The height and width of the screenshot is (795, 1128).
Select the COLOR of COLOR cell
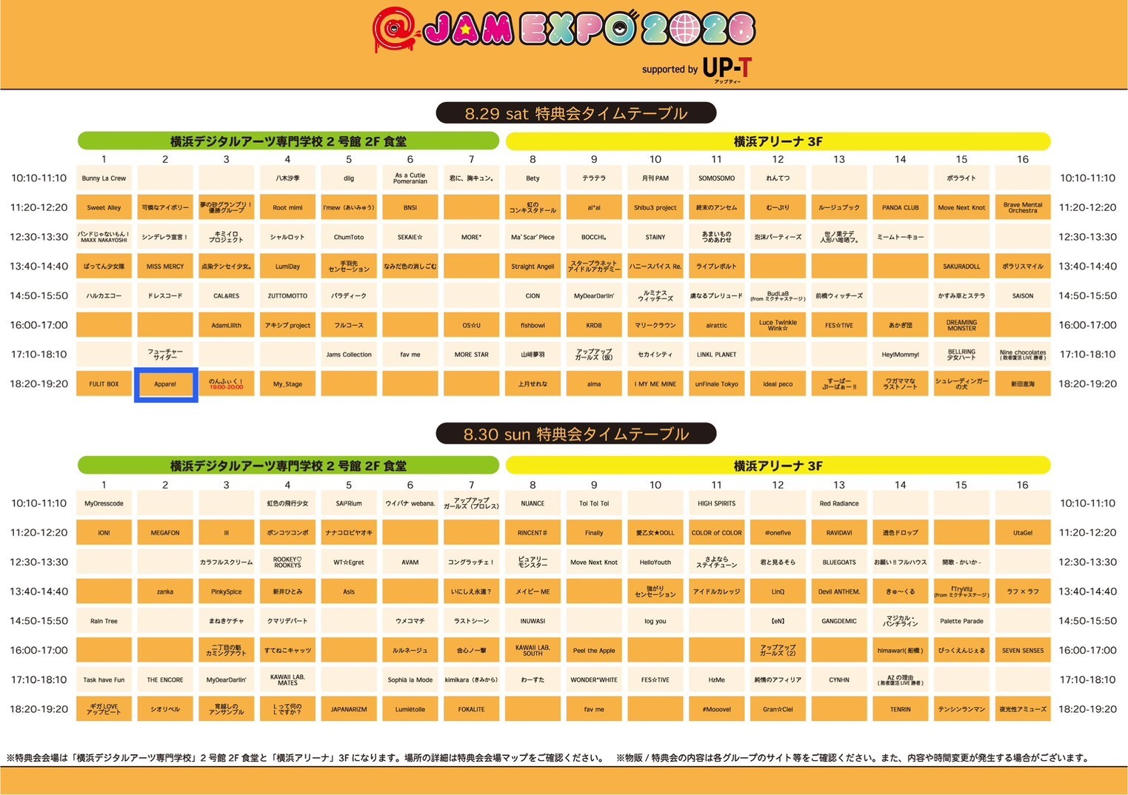pos(717,532)
